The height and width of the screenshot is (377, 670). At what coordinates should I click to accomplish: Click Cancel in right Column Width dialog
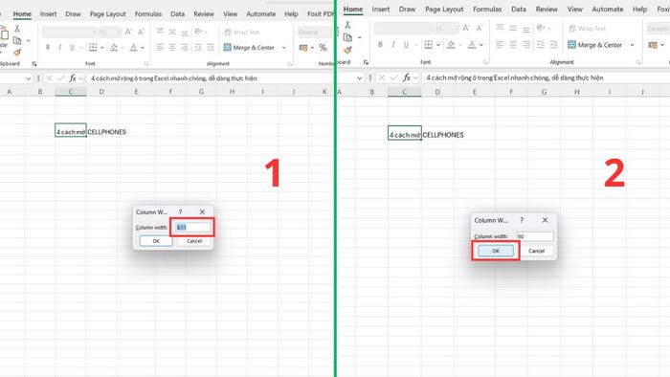536,251
